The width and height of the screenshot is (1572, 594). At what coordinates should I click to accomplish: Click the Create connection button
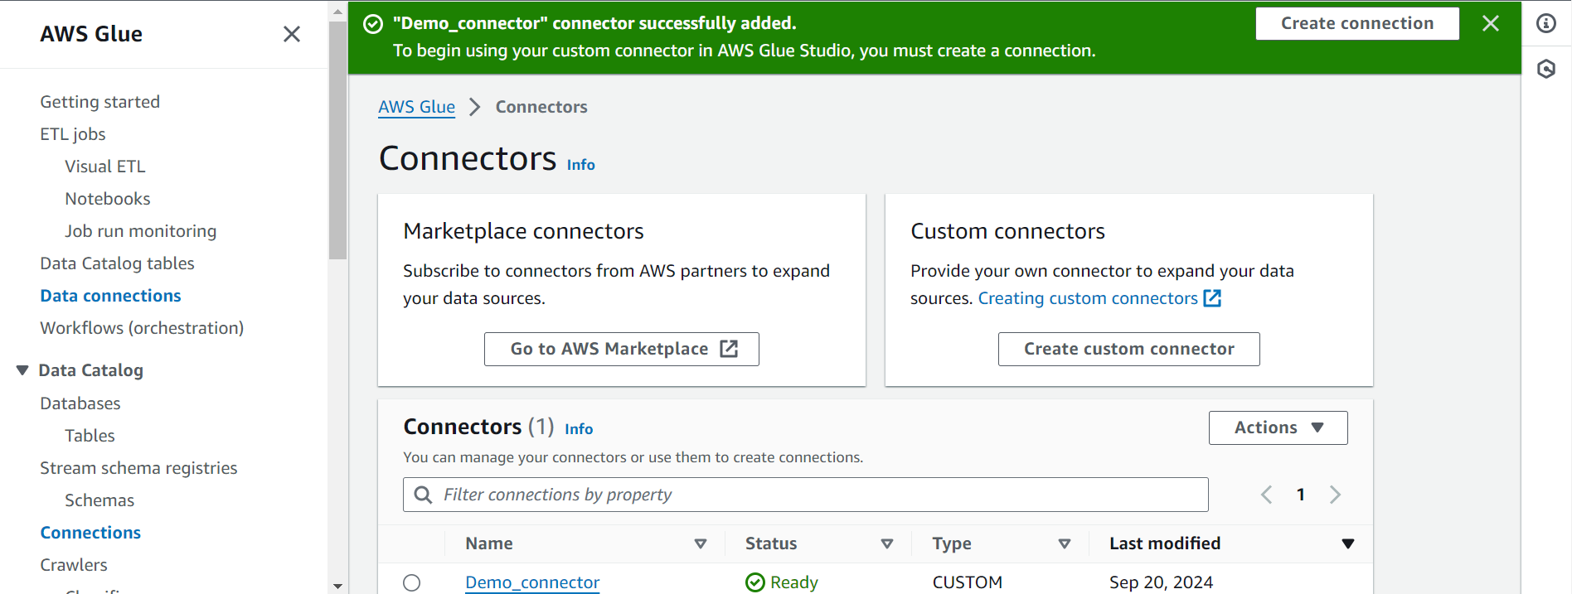pos(1357,23)
